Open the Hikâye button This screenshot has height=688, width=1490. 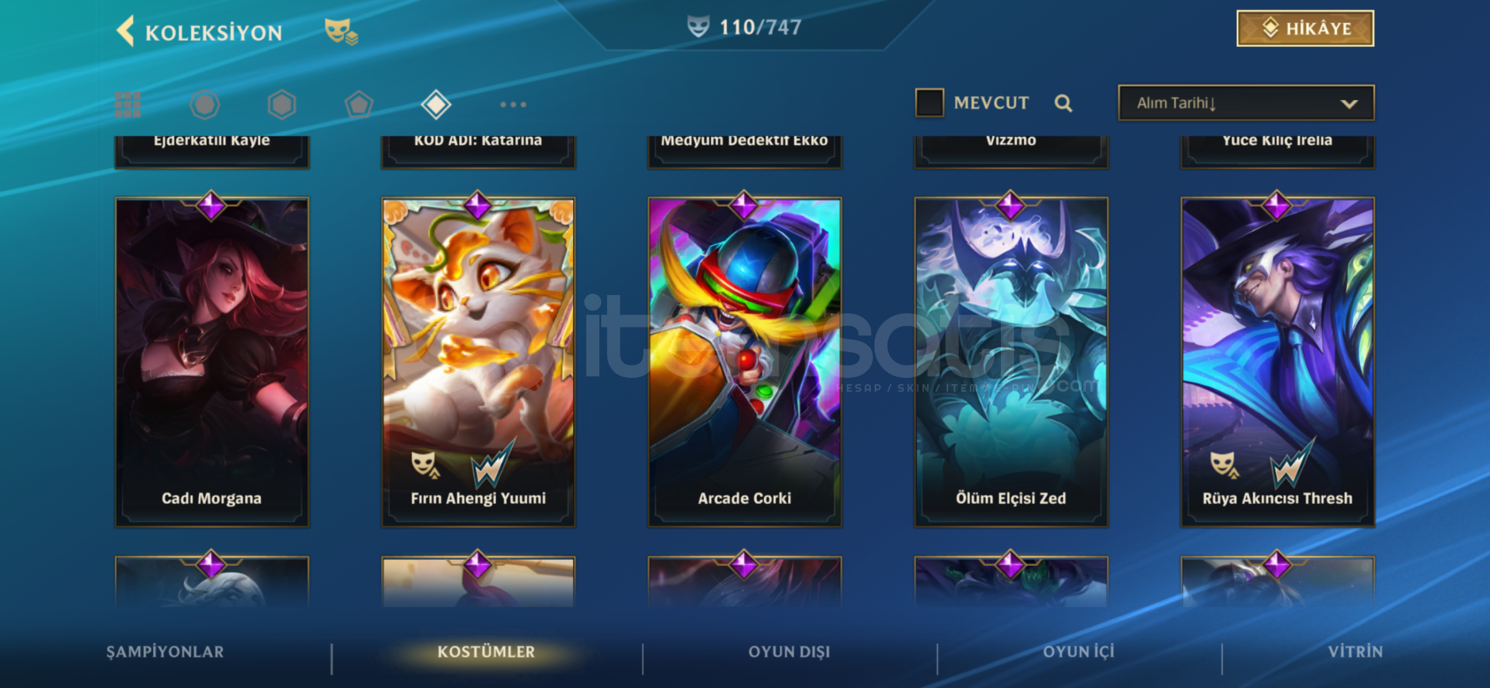1305,29
